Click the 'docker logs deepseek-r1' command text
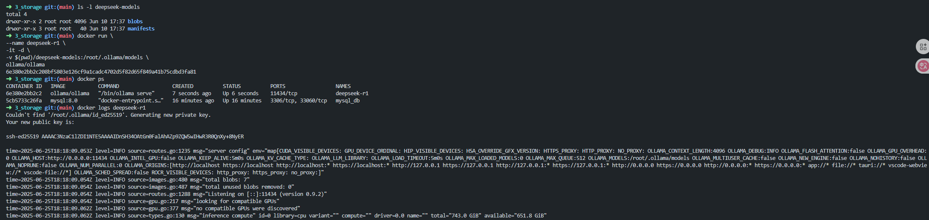Image resolution: width=929 pixels, height=220 pixels. pos(111,108)
